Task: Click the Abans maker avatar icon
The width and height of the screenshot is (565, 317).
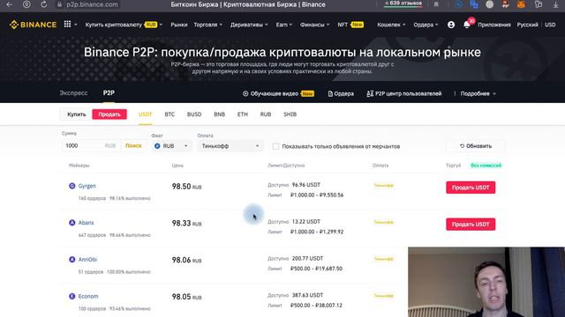Action: coord(72,223)
